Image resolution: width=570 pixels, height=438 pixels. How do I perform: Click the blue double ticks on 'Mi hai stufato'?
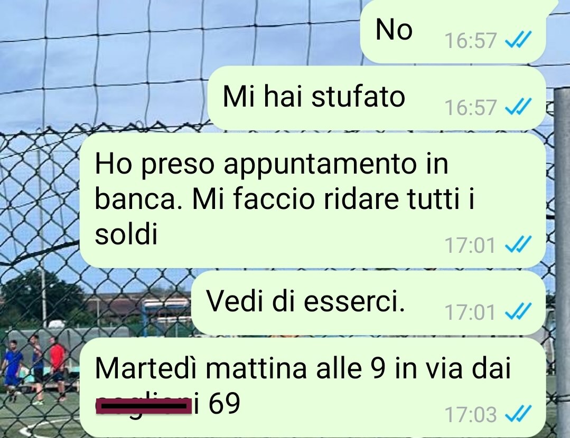pyautogui.click(x=518, y=107)
